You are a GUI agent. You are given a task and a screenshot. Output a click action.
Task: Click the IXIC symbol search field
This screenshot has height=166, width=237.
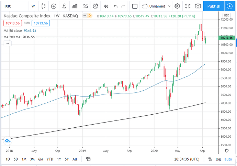coord(14,6)
